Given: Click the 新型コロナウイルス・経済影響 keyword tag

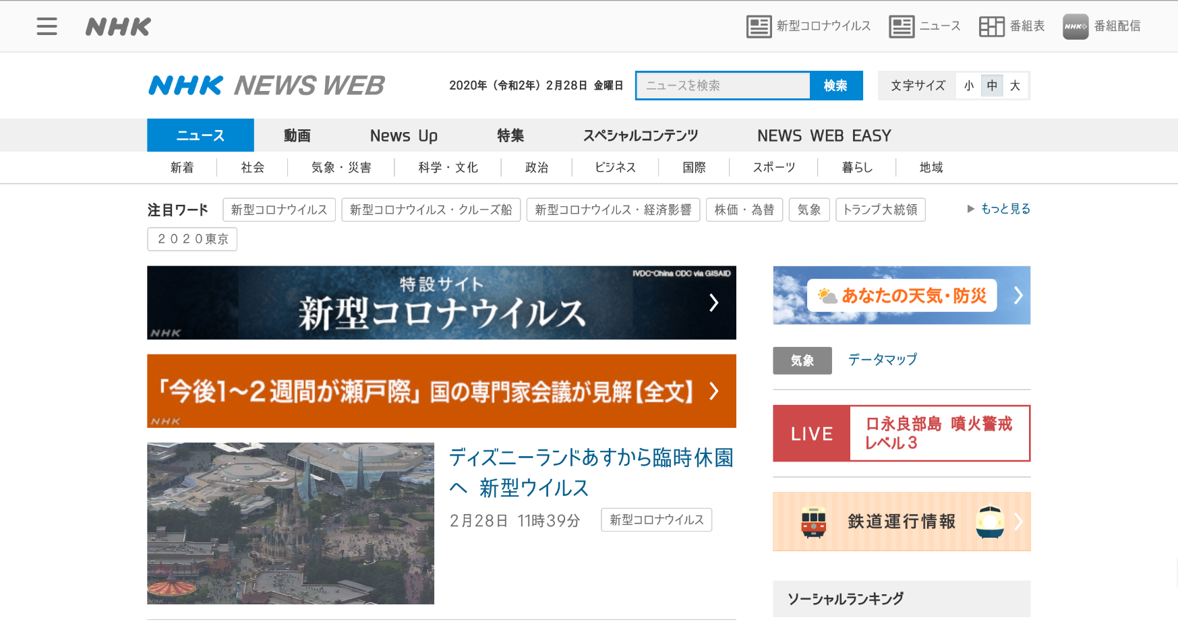Looking at the screenshot, I should coord(614,210).
